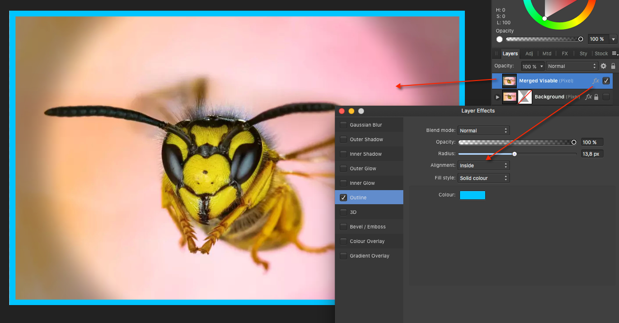Screen dimensions: 619x323
Task: Click the lock icon beside the blend mode selector
Action: 613,65
